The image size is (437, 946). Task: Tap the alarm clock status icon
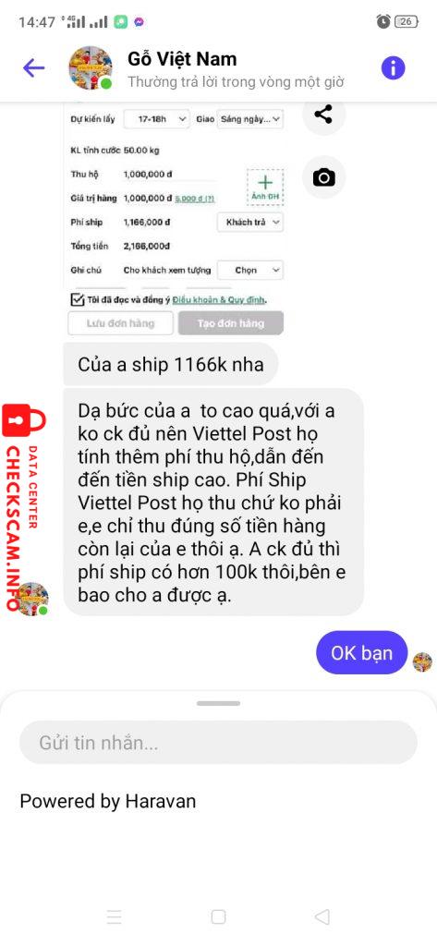click(383, 22)
